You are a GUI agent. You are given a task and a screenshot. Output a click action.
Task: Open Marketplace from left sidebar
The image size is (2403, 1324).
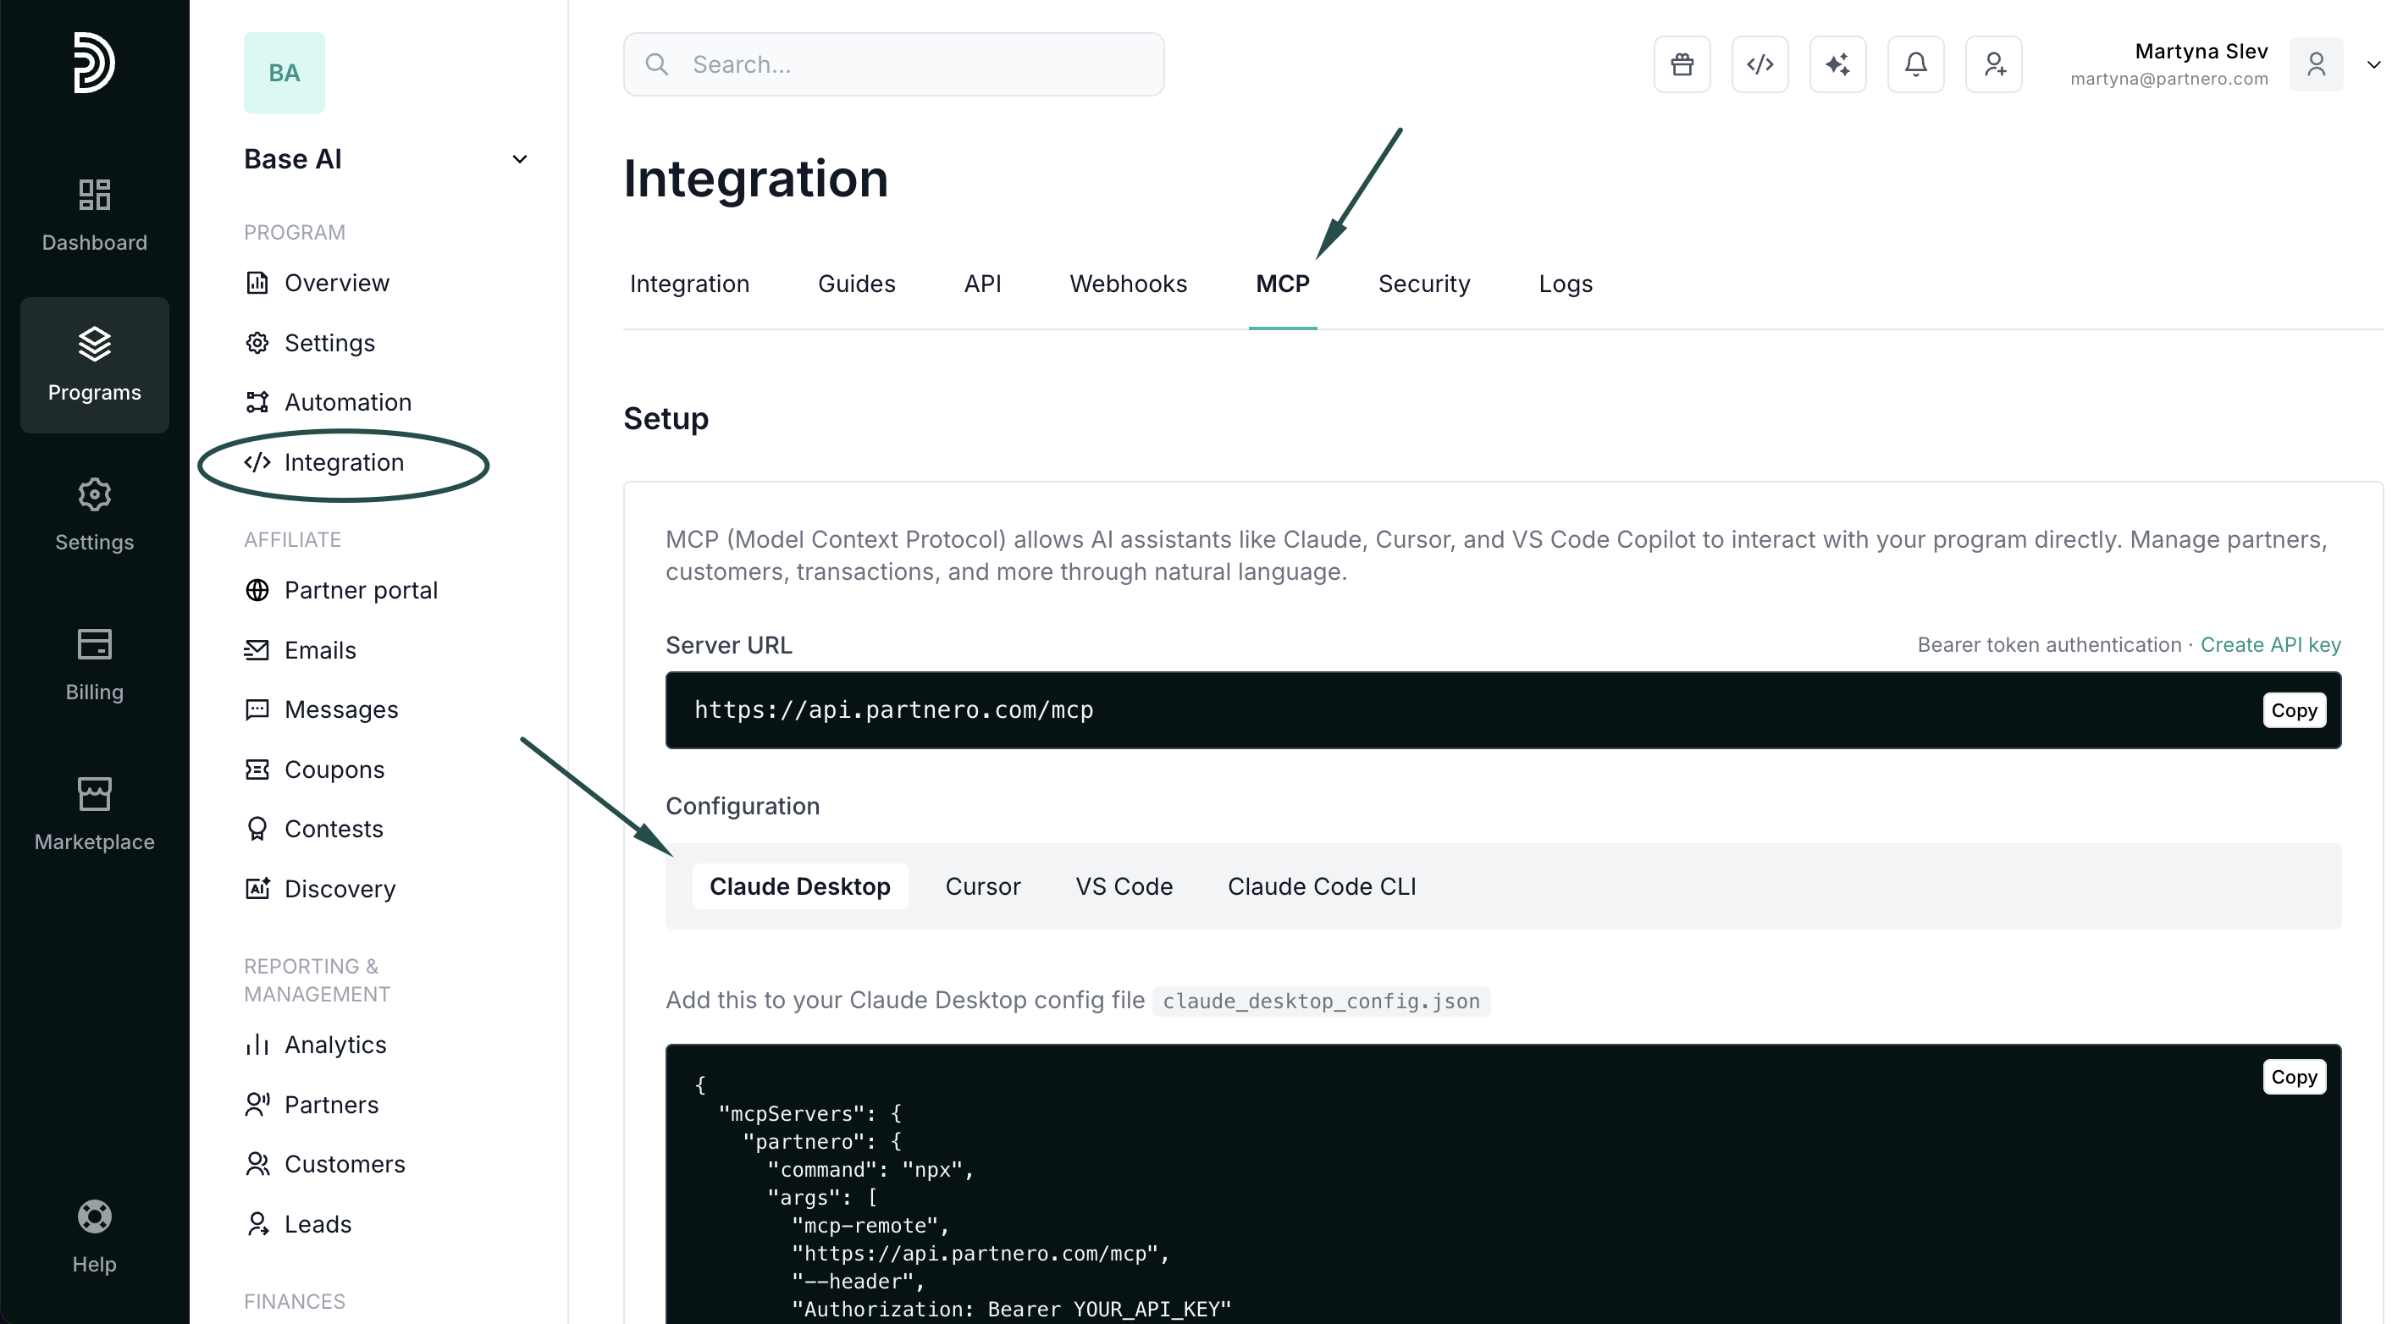94,814
